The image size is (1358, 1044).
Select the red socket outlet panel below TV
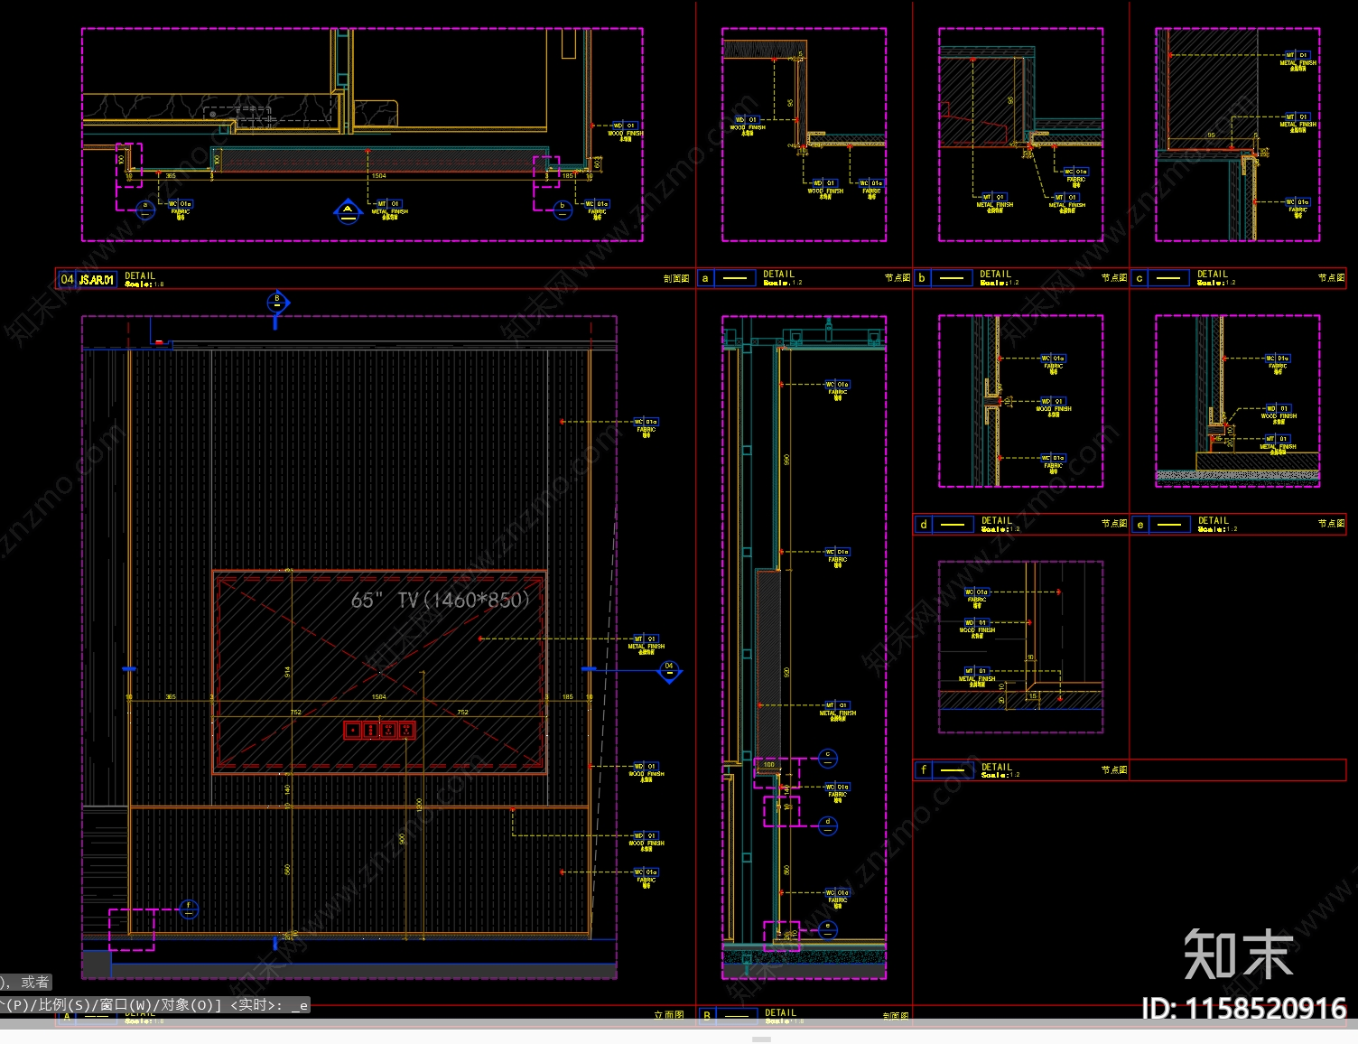click(x=379, y=729)
